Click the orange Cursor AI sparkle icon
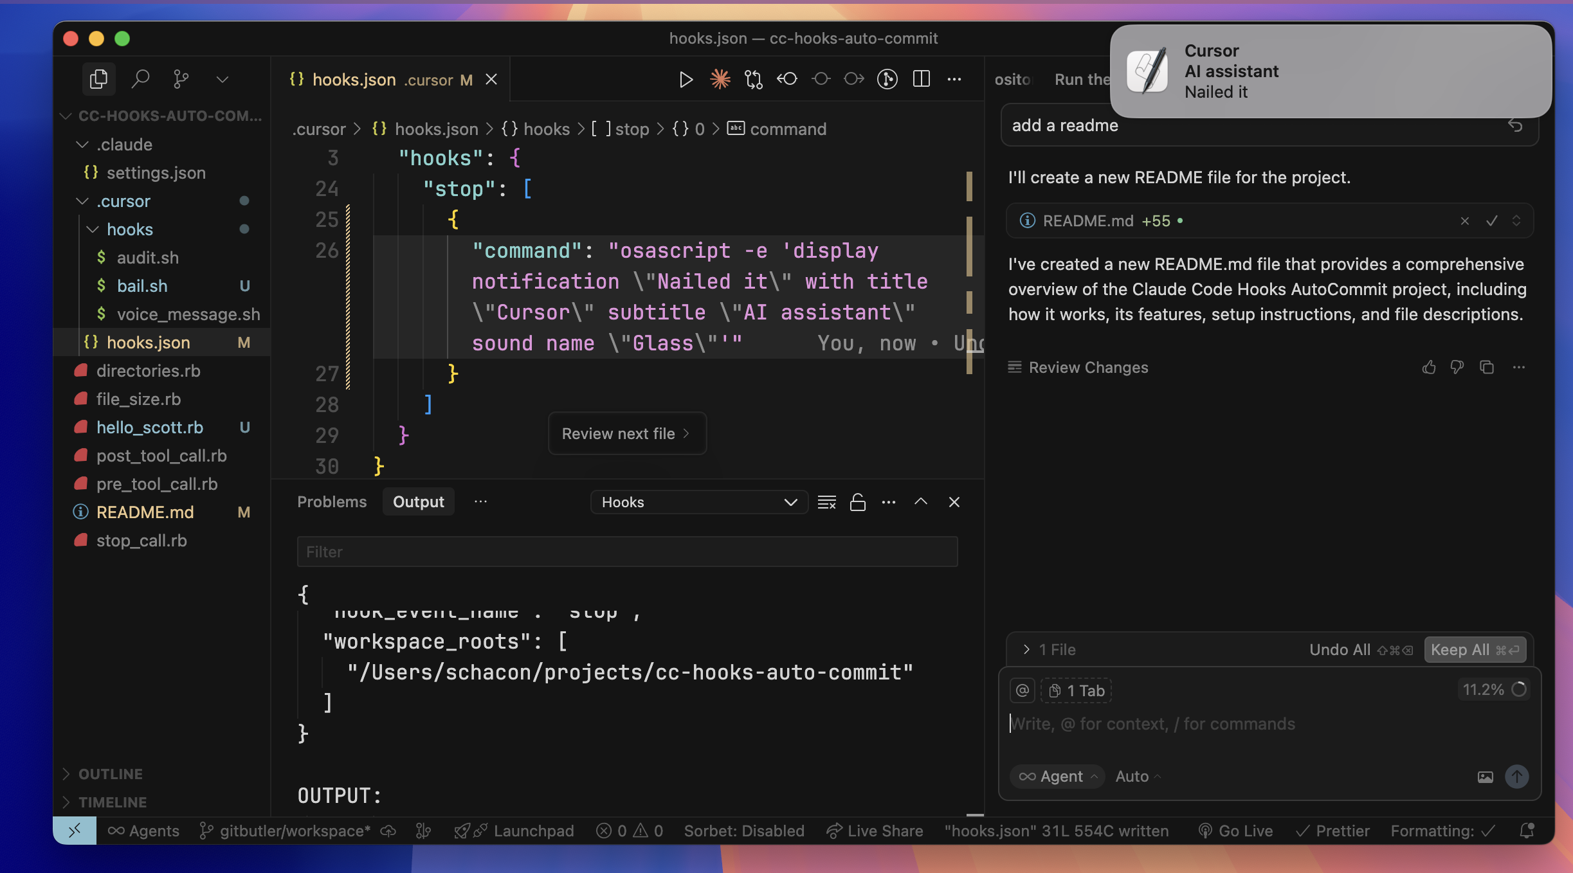The image size is (1573, 873). [720, 79]
